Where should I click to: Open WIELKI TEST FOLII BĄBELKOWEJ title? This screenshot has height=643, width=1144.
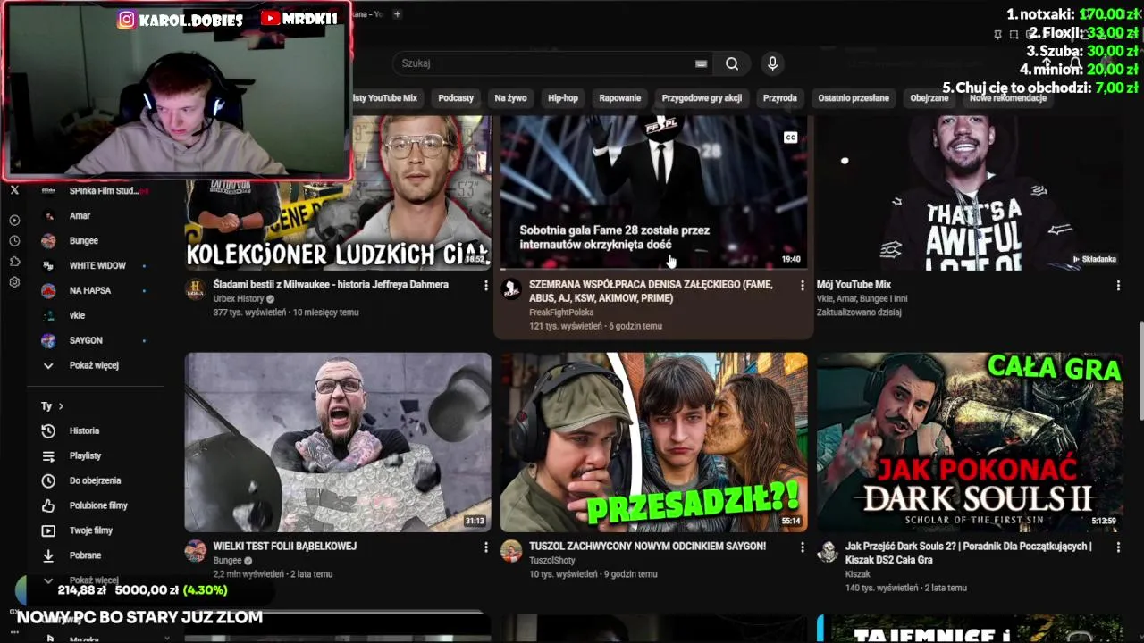click(x=284, y=546)
